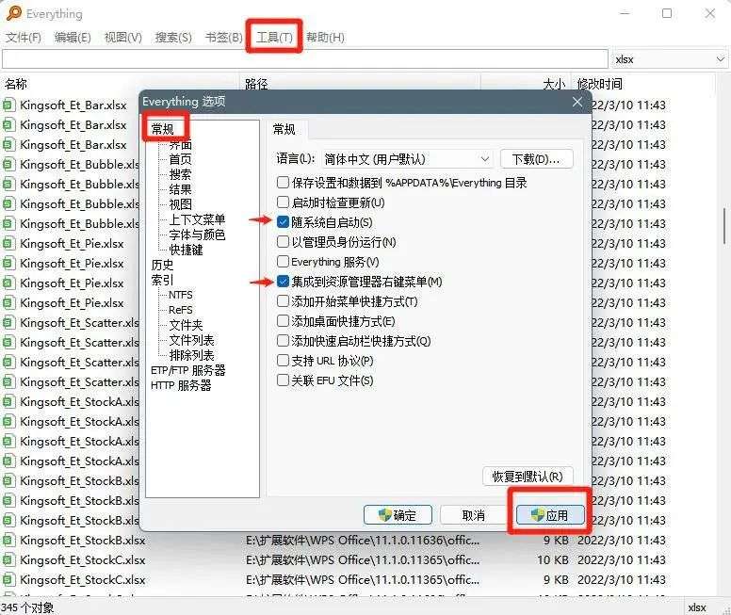Click the 路径 column header
Screen dimensions: 731x615
tap(360, 84)
